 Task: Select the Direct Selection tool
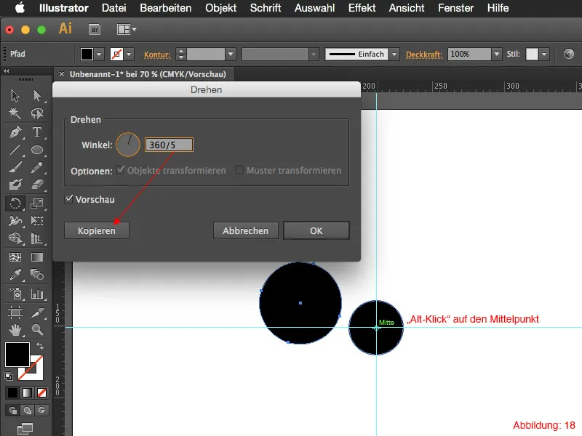(x=37, y=96)
